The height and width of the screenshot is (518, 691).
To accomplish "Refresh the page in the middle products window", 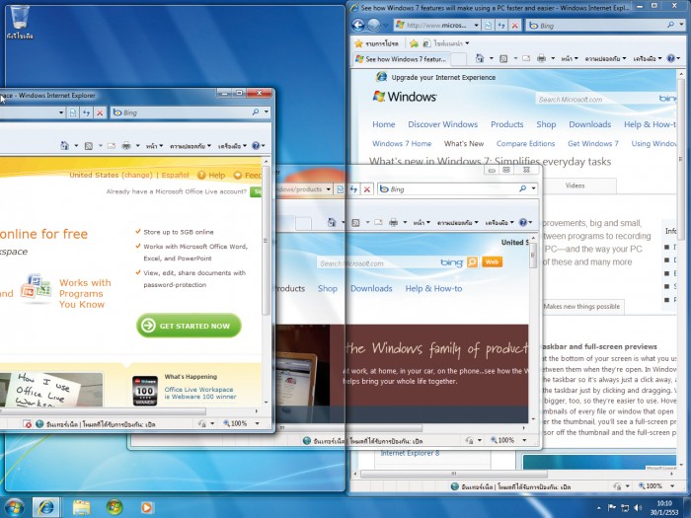I will pos(353,189).
